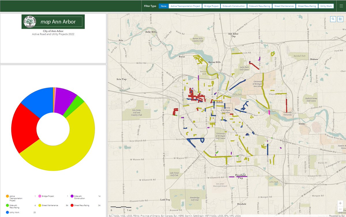Screen dimensions: 346x217
Task: Click the Active Transportation Project legend label
Action: coord(16,198)
